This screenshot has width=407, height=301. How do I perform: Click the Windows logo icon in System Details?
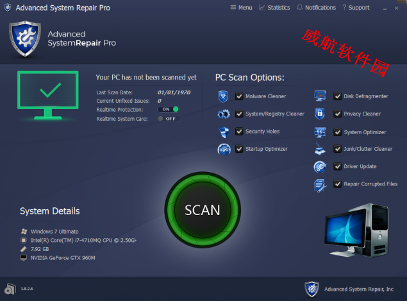tap(24, 231)
